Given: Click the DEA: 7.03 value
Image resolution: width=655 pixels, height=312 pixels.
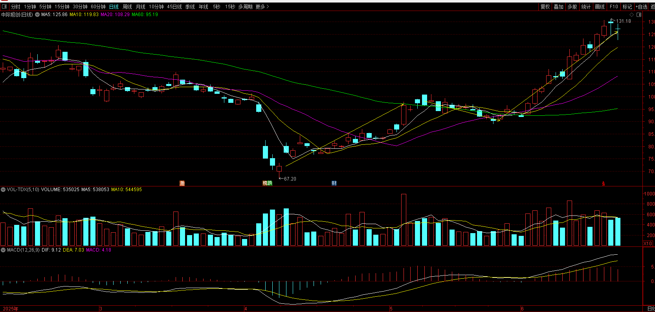Looking at the screenshot, I should coord(73,250).
